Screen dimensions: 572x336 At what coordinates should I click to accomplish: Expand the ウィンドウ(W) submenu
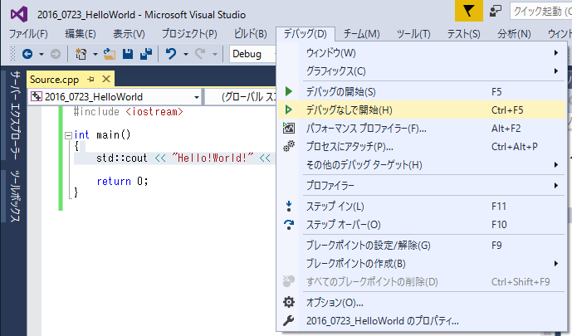coord(422,53)
